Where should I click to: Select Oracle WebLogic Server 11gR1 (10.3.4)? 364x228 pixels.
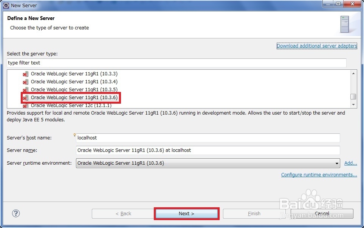pos(74,82)
